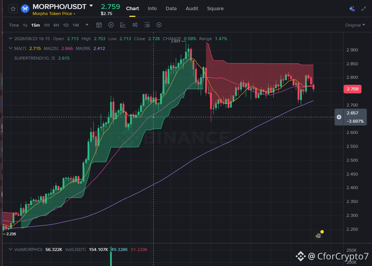Open the Square tab

click(215, 9)
